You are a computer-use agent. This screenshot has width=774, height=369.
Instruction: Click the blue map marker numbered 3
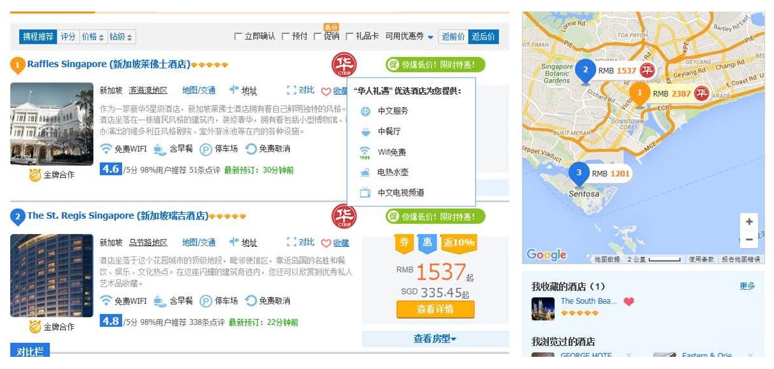[579, 175]
